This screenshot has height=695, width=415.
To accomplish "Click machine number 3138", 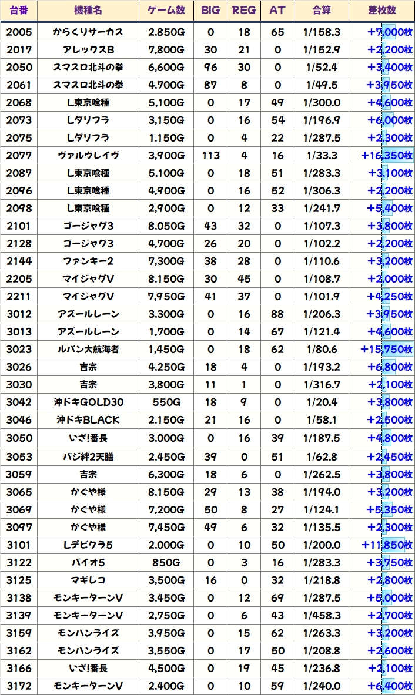I will (19, 598).
